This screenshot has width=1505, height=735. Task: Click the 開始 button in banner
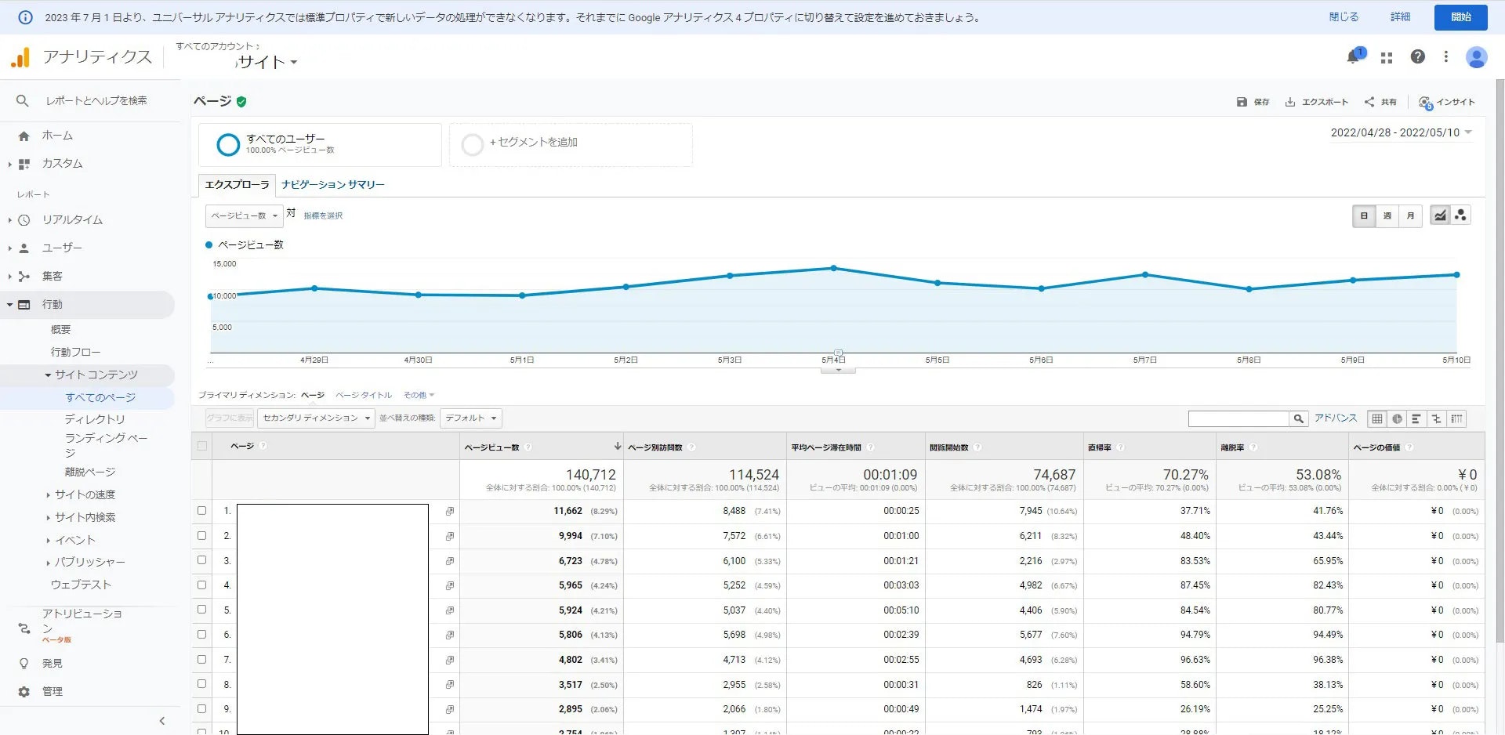tap(1460, 17)
